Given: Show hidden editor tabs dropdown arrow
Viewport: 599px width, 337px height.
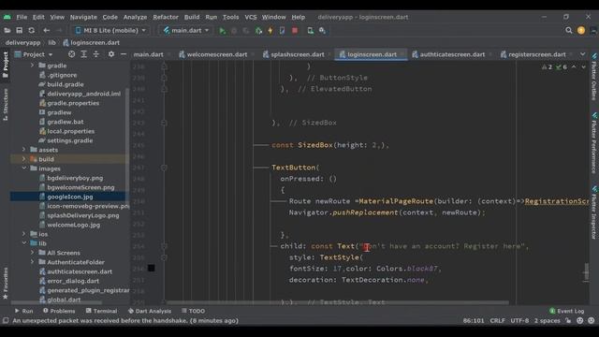Looking at the screenshot, I should pyautogui.click(x=582, y=54).
